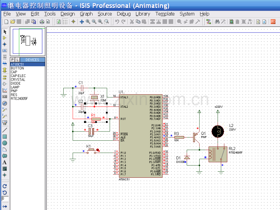Toggle the grid display

tap(65, 22)
